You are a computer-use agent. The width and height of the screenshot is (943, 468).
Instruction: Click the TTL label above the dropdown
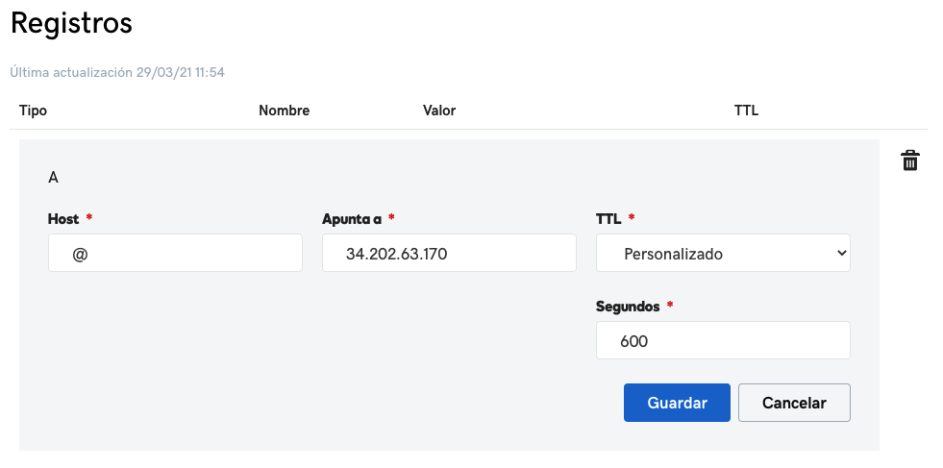coord(608,219)
